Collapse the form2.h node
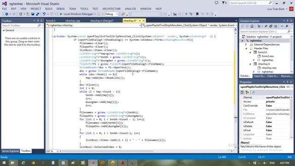295x166 pixels. tap(250, 52)
